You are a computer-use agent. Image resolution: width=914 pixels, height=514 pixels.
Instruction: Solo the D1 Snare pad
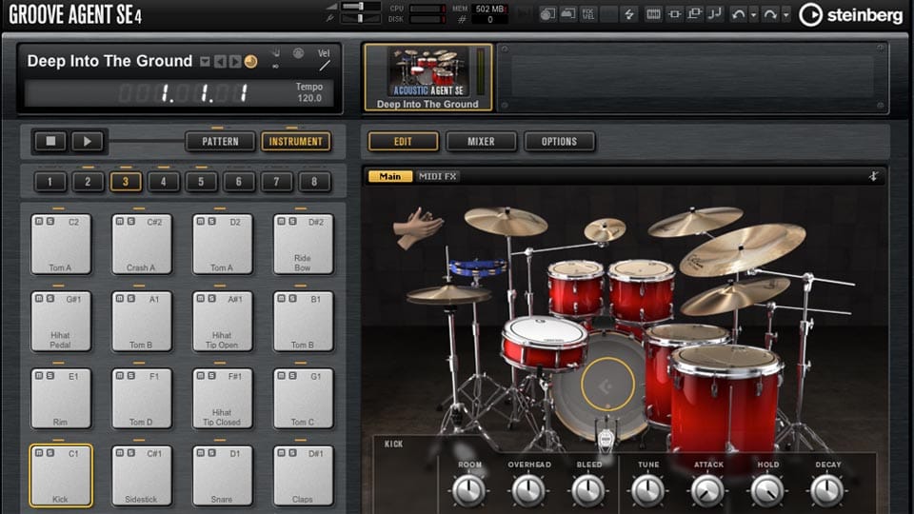point(211,453)
